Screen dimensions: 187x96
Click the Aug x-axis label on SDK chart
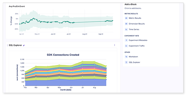coord(95,88)
